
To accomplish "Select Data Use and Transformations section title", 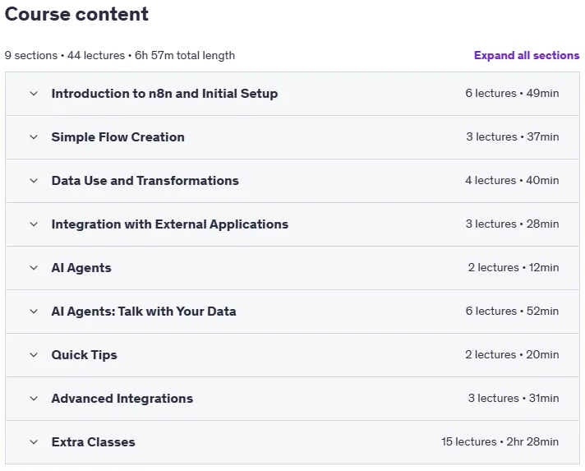I will (x=145, y=181).
